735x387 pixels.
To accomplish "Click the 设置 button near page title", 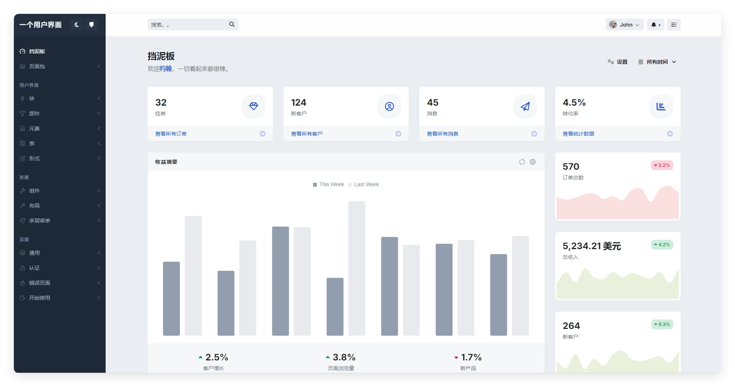I will [617, 62].
